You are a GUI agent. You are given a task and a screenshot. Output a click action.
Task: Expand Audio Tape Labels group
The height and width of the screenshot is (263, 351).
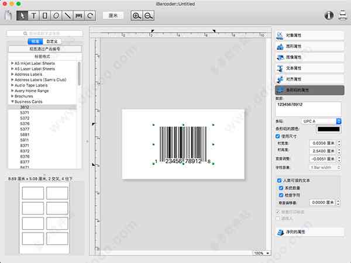(12, 85)
